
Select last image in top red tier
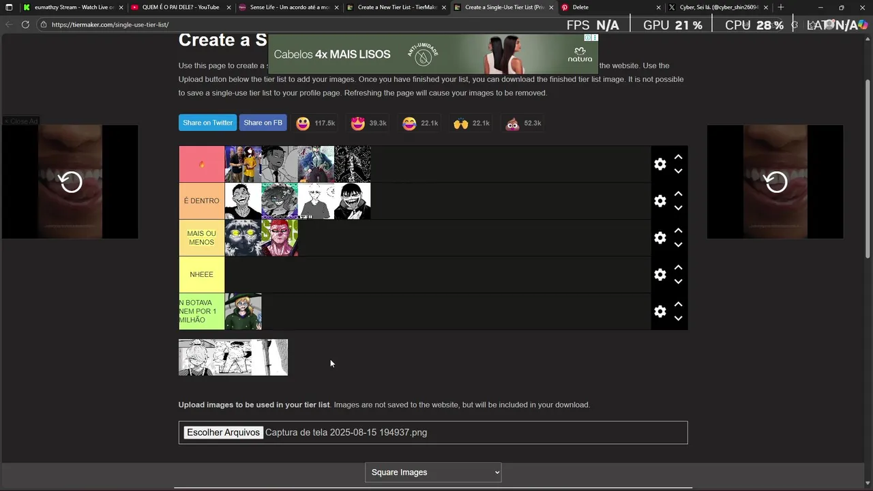[x=352, y=164]
